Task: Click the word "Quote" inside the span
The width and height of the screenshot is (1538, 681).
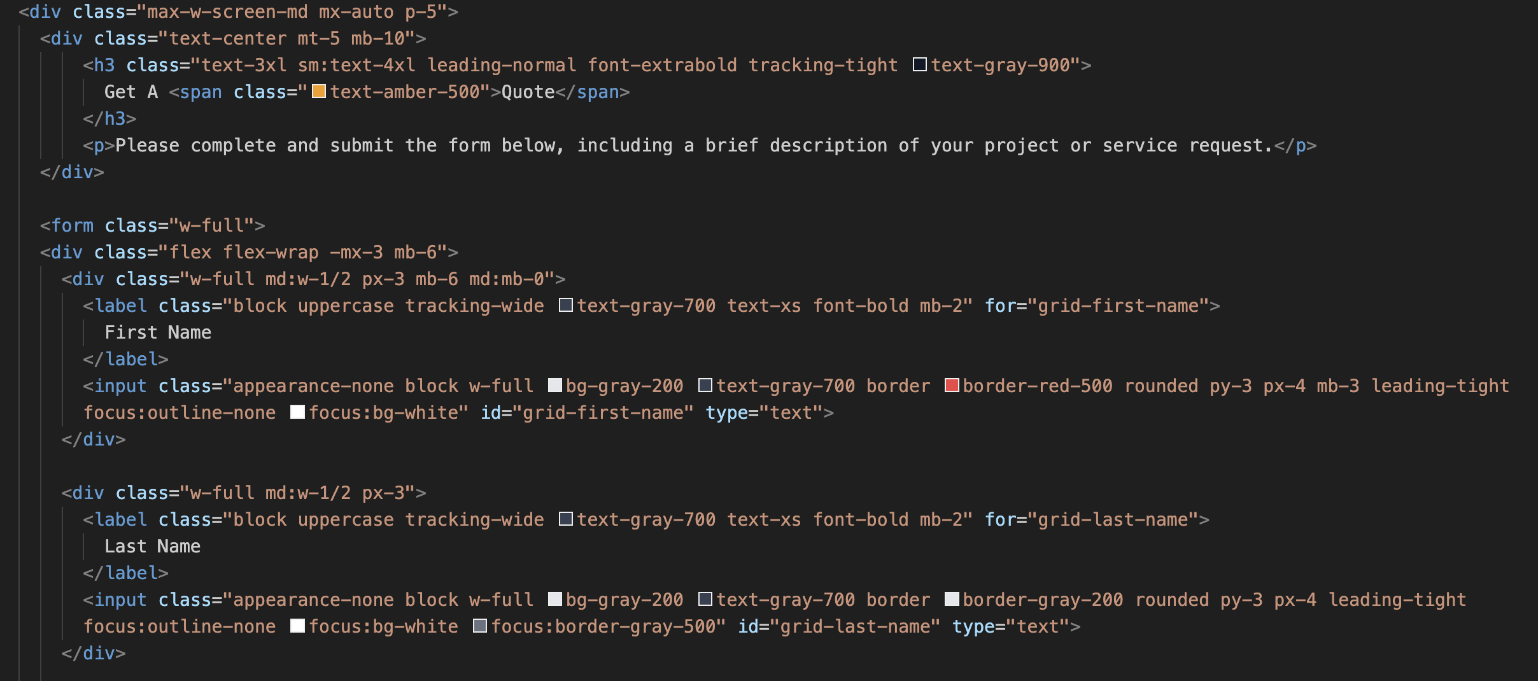Action: click(x=528, y=92)
